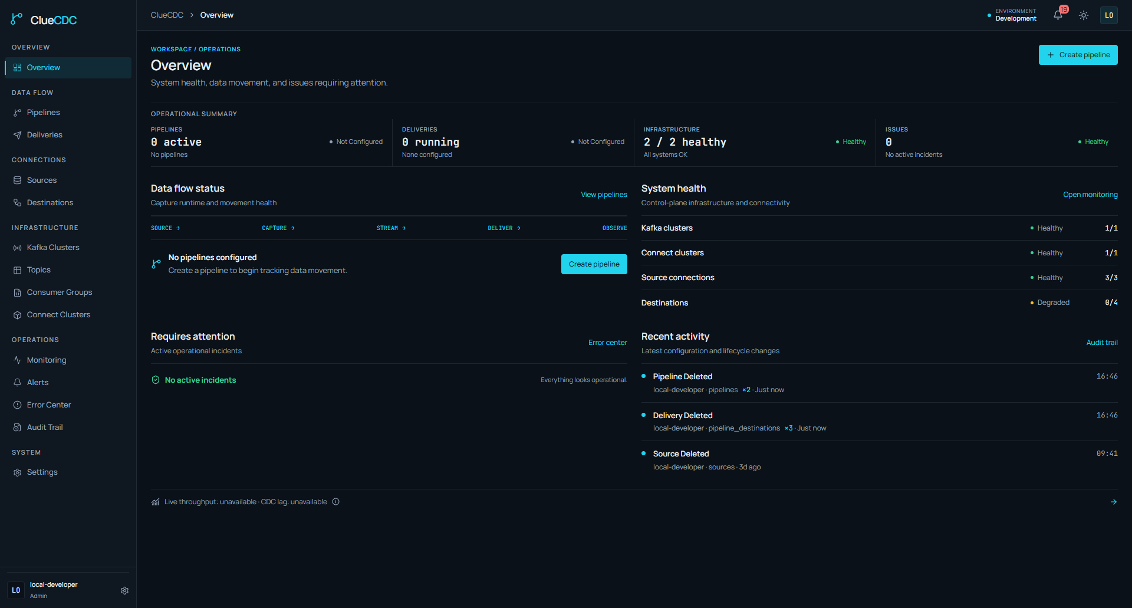Open Overview in the sidebar
This screenshot has height=608, width=1132.
[68, 68]
